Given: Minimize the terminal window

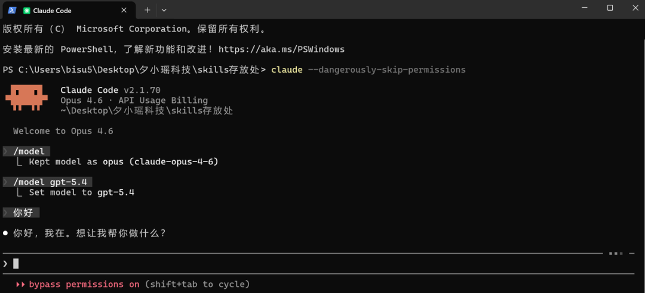Looking at the screenshot, I should (583, 8).
